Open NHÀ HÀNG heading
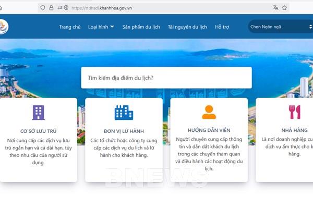Viewport: 313px width, 209px height. tap(294, 130)
